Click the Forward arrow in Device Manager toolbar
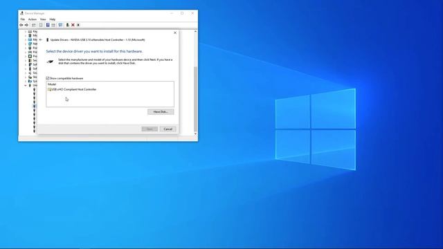 coord(26,25)
